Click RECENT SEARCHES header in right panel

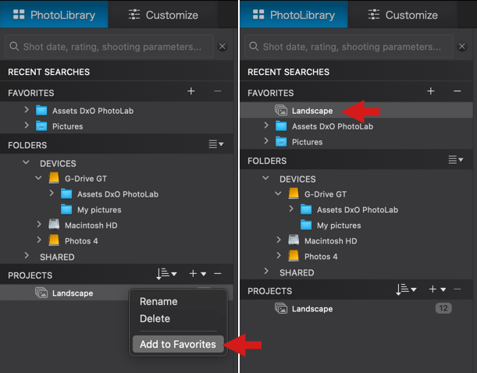coord(288,72)
